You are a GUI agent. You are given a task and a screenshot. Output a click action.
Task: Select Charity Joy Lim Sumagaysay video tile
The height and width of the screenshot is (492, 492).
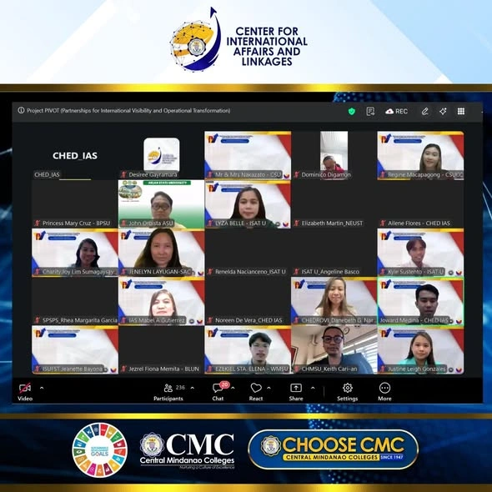click(x=75, y=253)
